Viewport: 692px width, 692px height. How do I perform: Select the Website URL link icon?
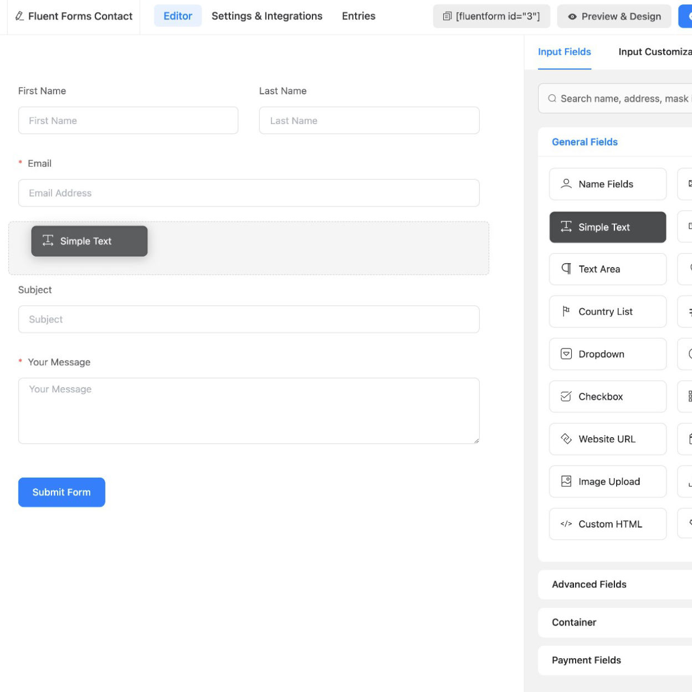point(566,438)
